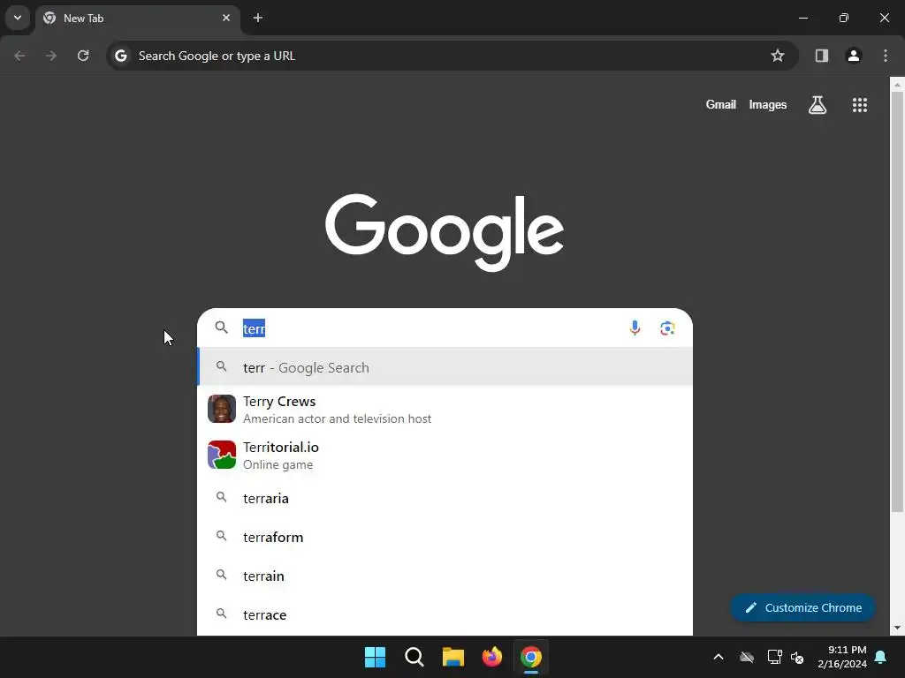This screenshot has width=905, height=678.
Task: Open the profile avatar menu
Action: pyautogui.click(x=854, y=56)
